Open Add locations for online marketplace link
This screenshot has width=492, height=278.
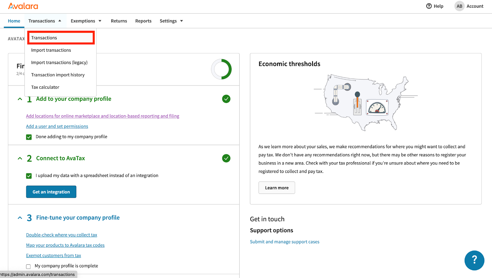[103, 116]
